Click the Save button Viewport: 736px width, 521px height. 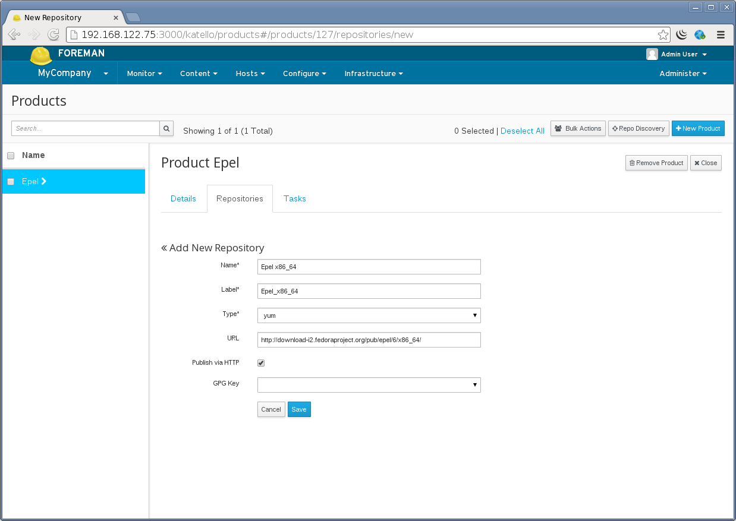(299, 409)
